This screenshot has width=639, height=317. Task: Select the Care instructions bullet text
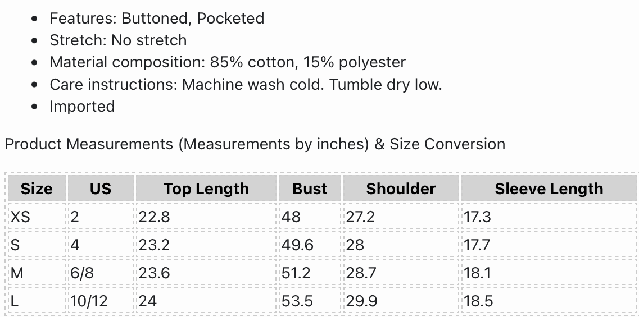246,85
